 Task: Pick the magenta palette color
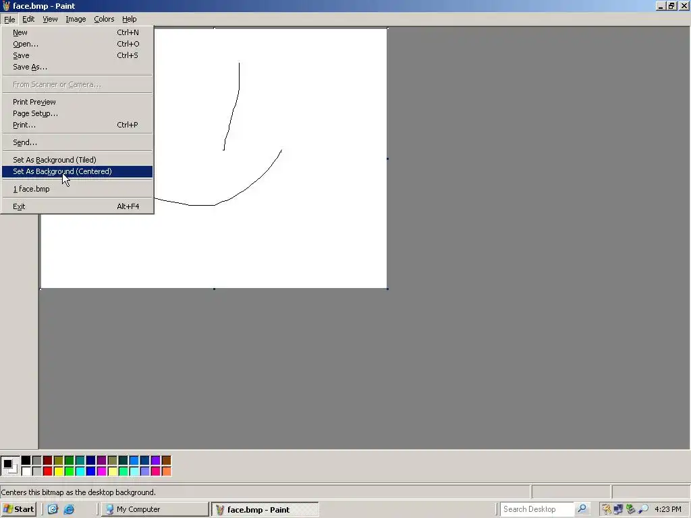(x=101, y=471)
